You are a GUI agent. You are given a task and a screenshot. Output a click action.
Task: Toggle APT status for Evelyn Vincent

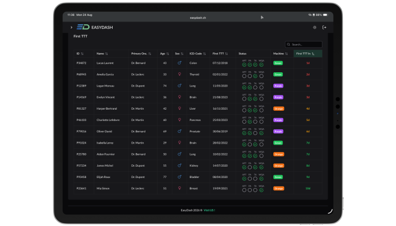(244, 99)
